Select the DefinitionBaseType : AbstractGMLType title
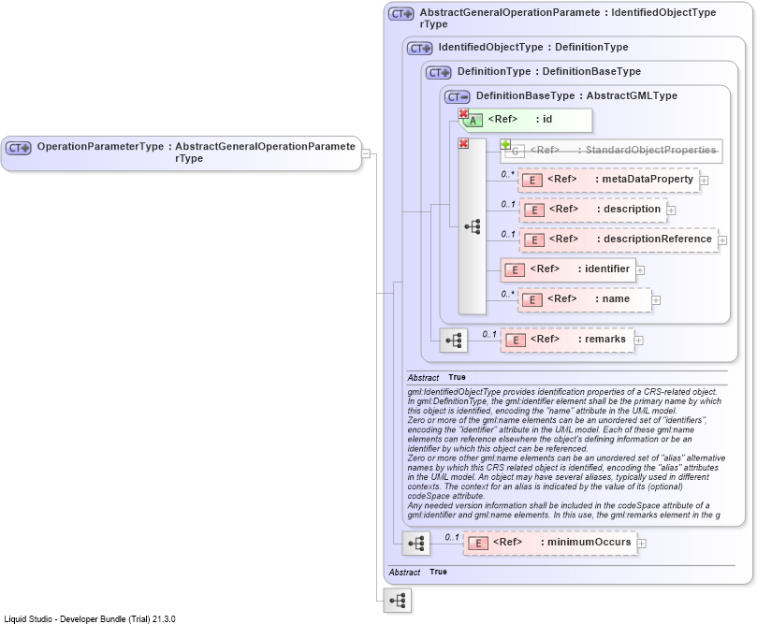757x624 pixels. point(576,95)
